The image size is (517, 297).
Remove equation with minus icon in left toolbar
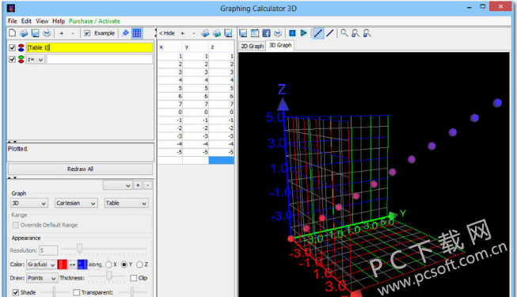pos(73,33)
